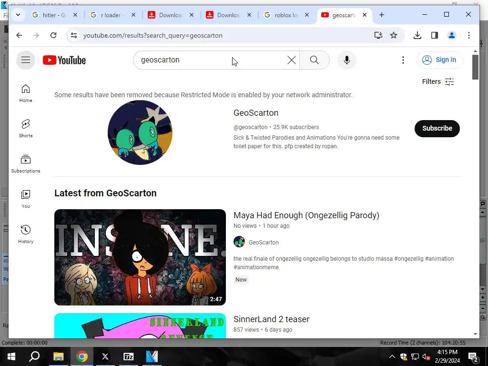Expand the tab search dropdown arrow
The image size is (488, 366).
tap(18, 15)
